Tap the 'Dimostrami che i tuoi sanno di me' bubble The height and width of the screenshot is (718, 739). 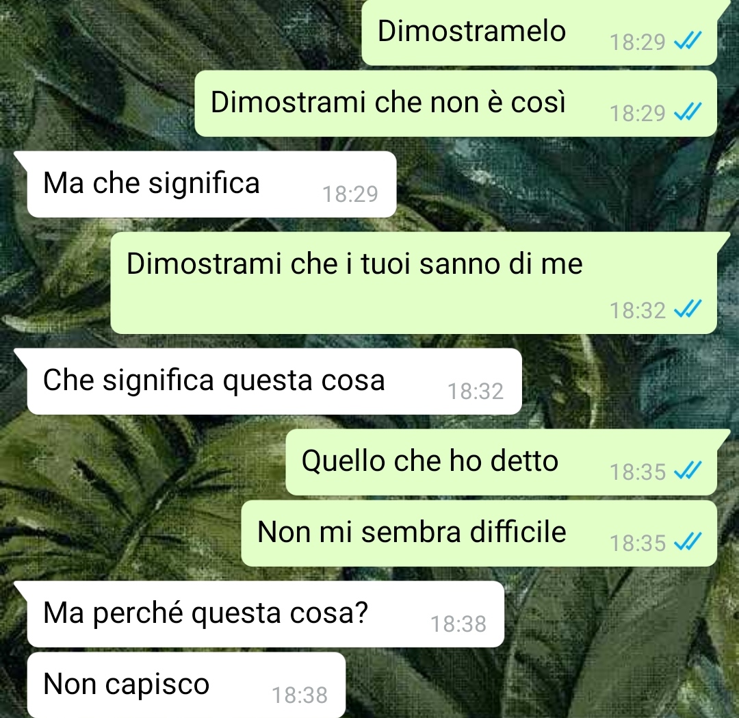tap(414, 283)
